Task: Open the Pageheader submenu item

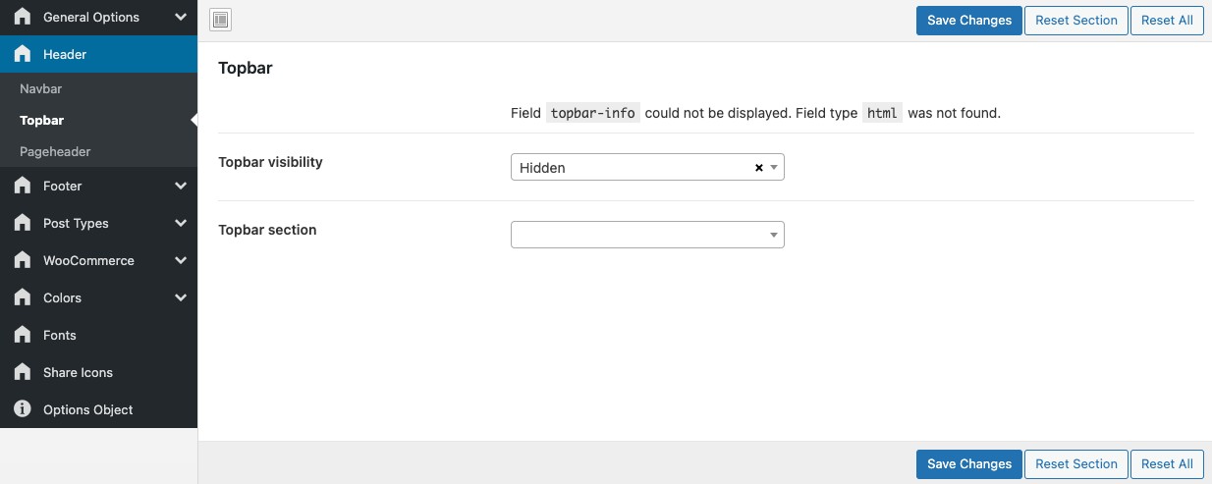Action: (x=55, y=151)
